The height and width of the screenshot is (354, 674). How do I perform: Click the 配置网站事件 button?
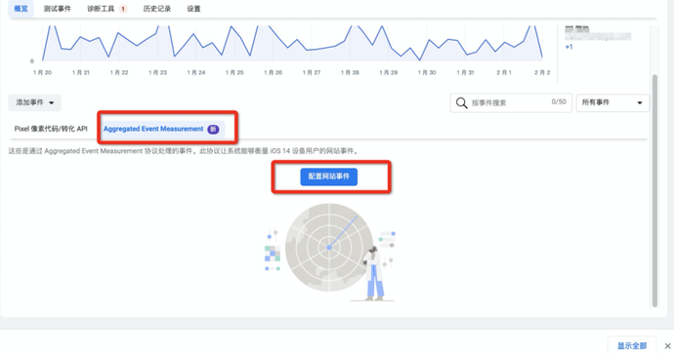329,177
